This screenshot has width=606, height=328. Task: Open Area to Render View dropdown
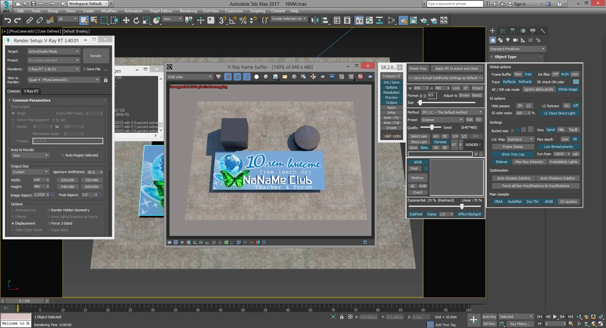pyautogui.click(x=30, y=155)
